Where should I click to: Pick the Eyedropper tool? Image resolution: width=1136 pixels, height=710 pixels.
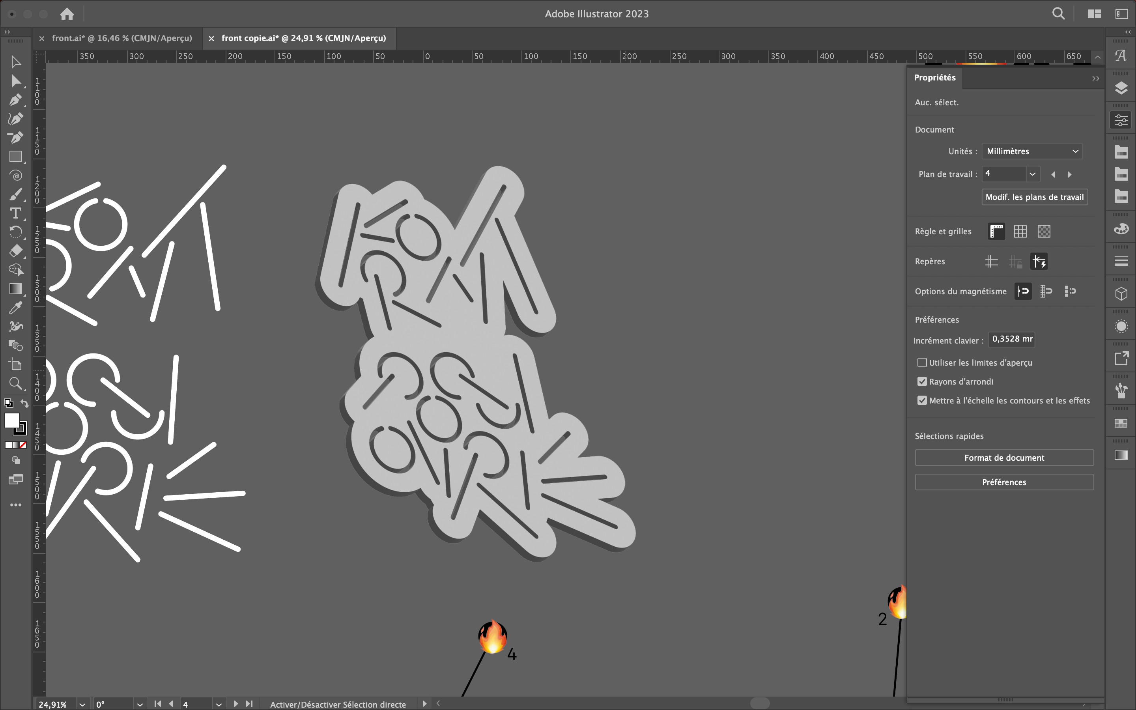15,308
